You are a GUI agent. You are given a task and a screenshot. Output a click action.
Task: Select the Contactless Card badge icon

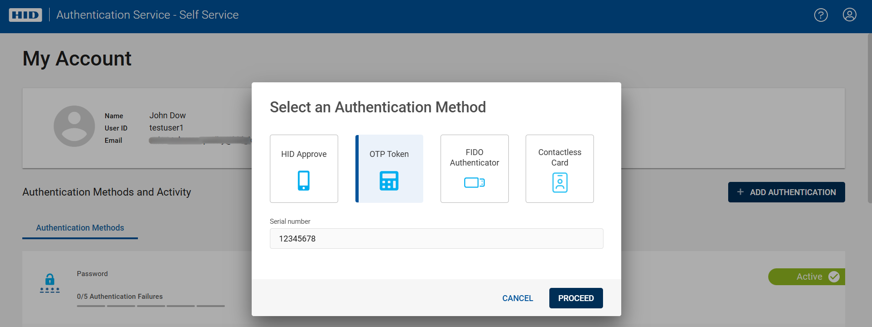[x=560, y=183]
